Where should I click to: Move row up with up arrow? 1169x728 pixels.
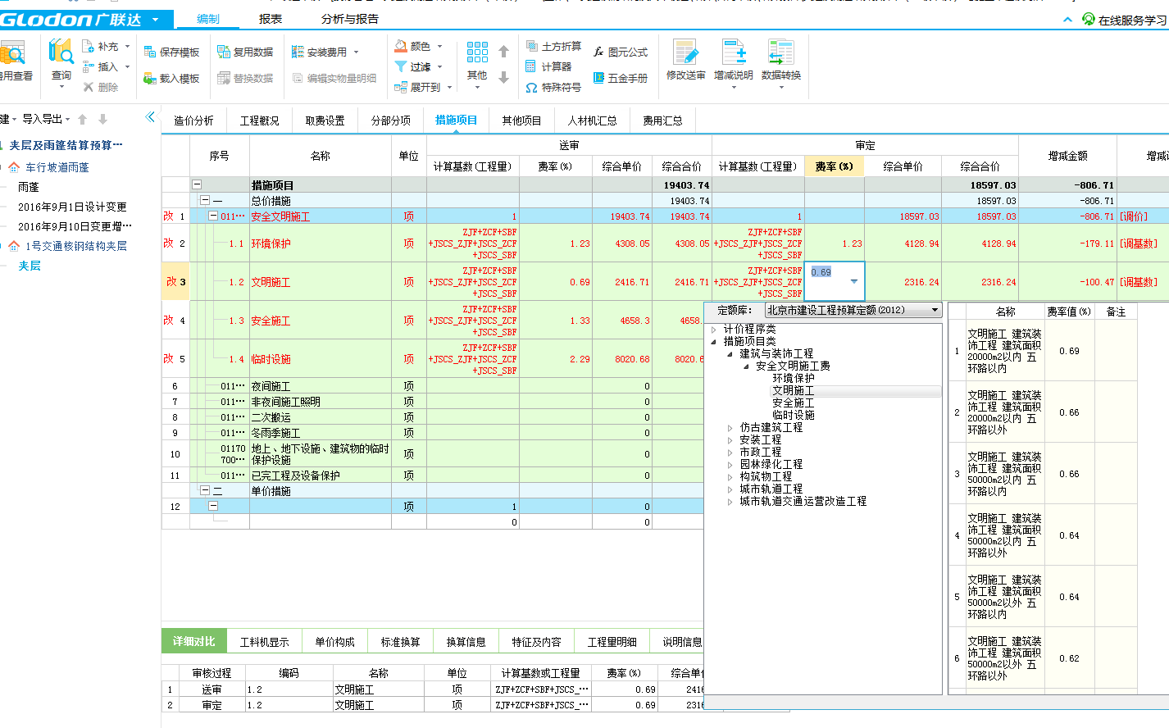coord(504,52)
